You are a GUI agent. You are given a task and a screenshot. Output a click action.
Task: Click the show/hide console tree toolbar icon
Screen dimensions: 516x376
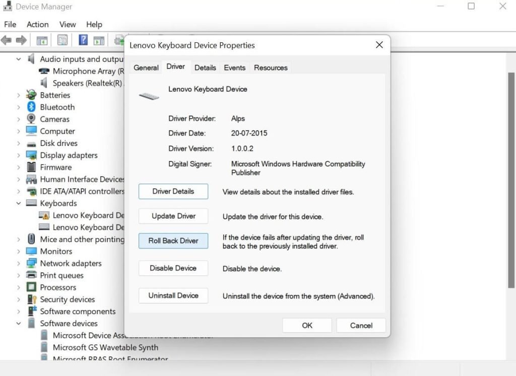pyautogui.click(x=42, y=40)
